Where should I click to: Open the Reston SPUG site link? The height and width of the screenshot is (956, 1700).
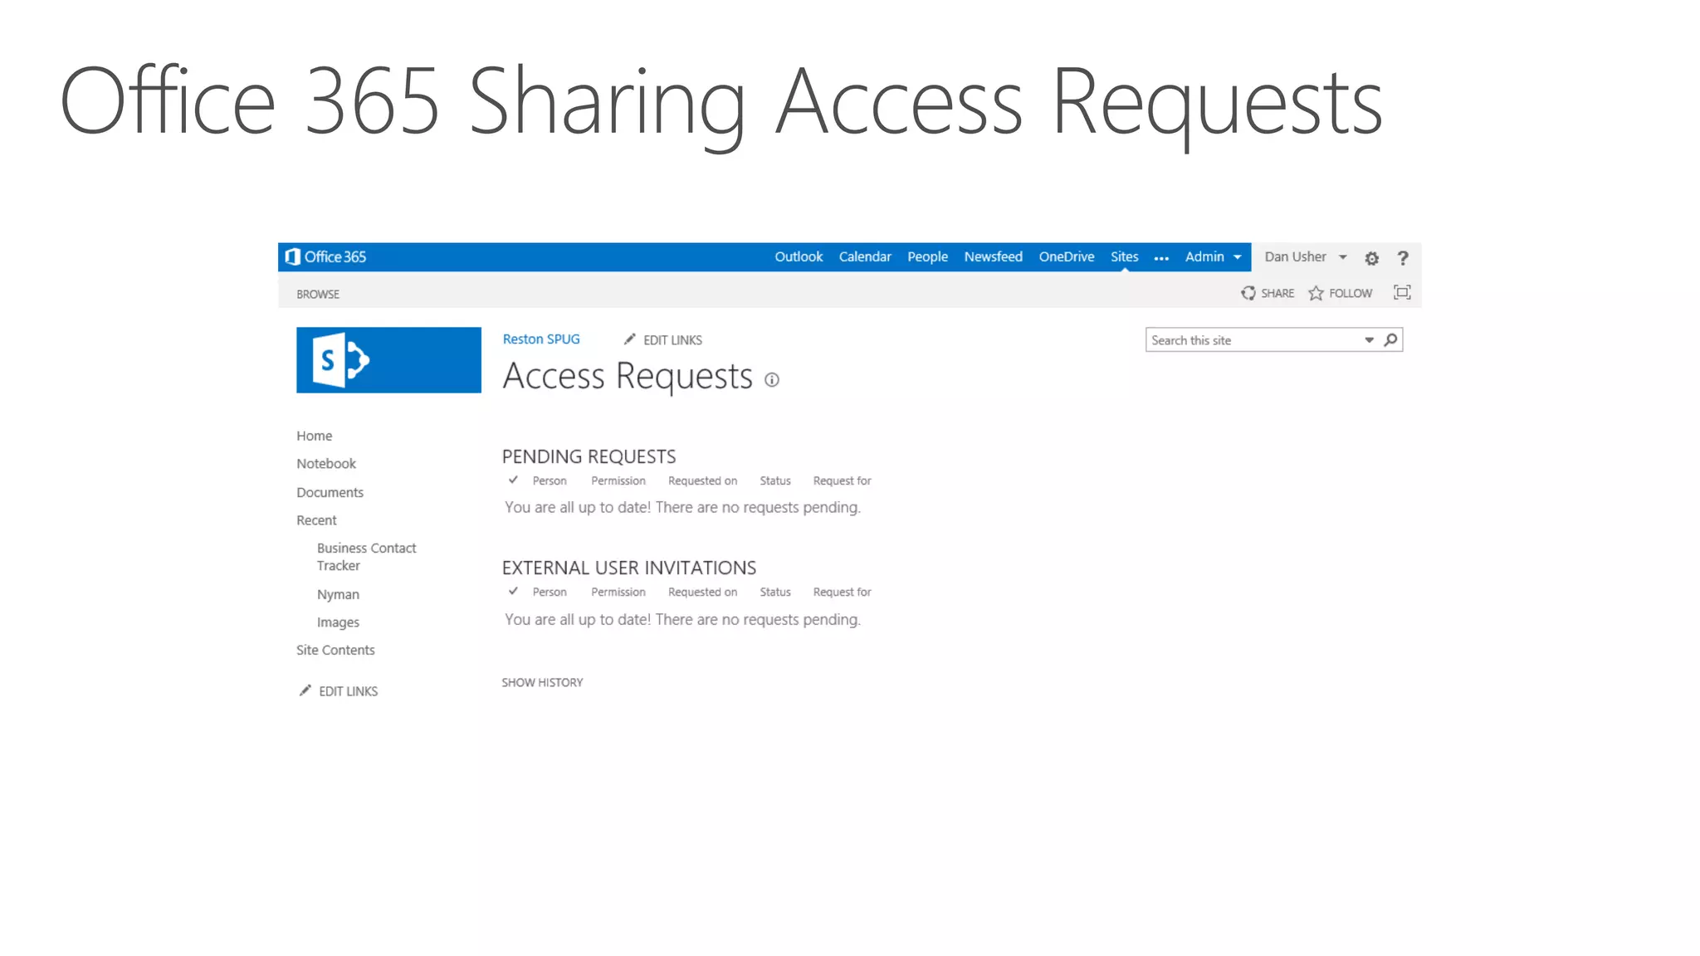pos(541,339)
